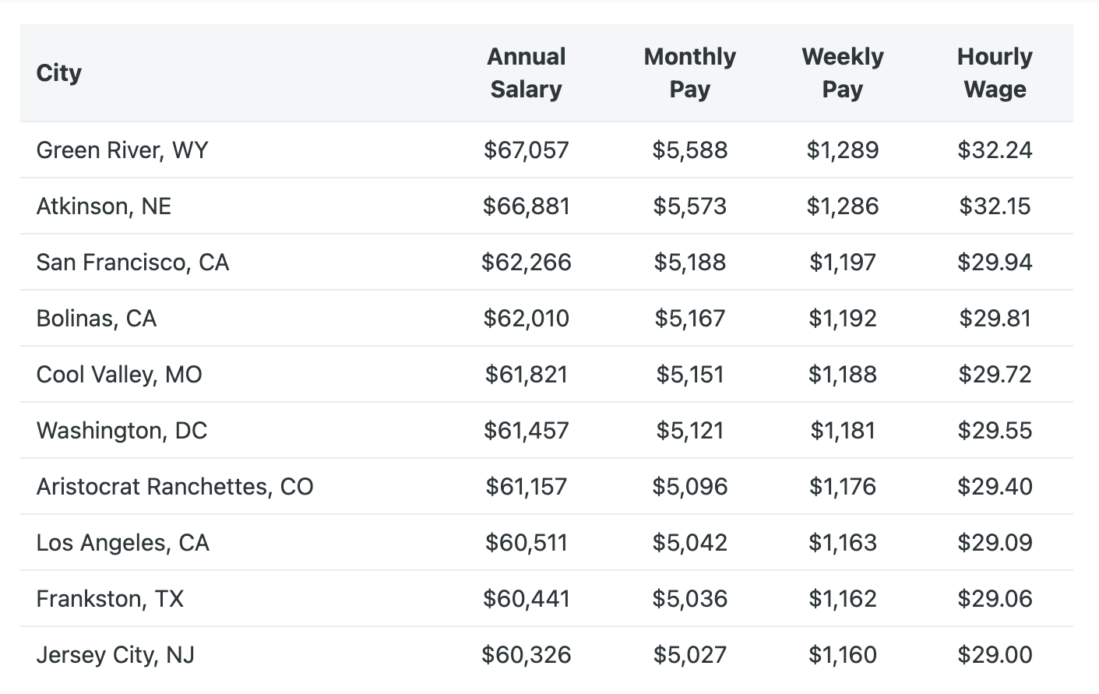Screen dimensions: 1099x694
Task: Click the Weekly Pay column header
Action: coord(842,73)
